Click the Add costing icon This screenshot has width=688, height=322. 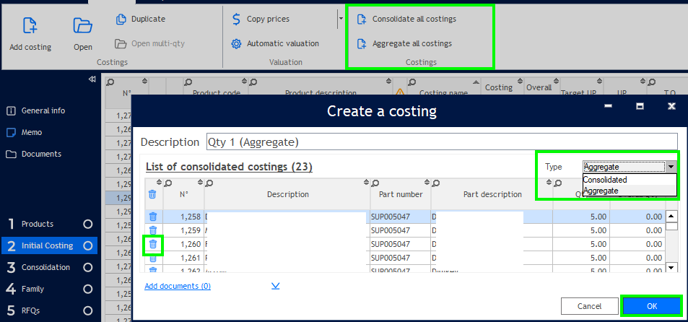click(30, 25)
